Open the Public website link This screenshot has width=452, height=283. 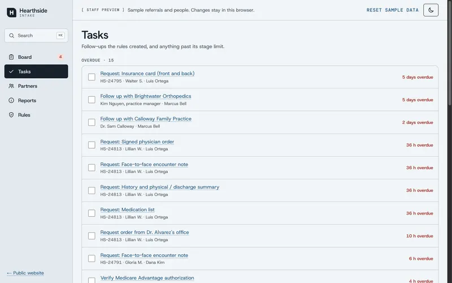[x=25, y=273]
